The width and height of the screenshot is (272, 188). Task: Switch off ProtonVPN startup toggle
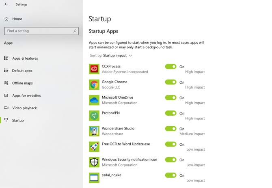point(171,113)
